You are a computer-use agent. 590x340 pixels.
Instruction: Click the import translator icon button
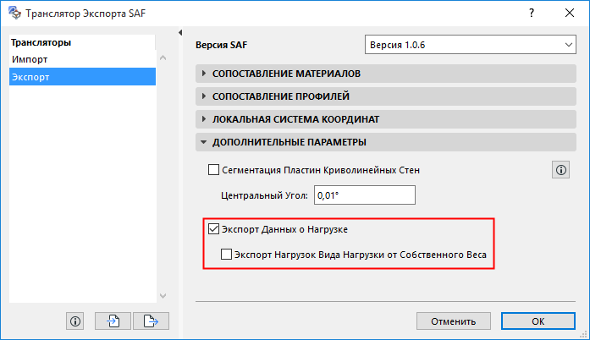(113, 321)
